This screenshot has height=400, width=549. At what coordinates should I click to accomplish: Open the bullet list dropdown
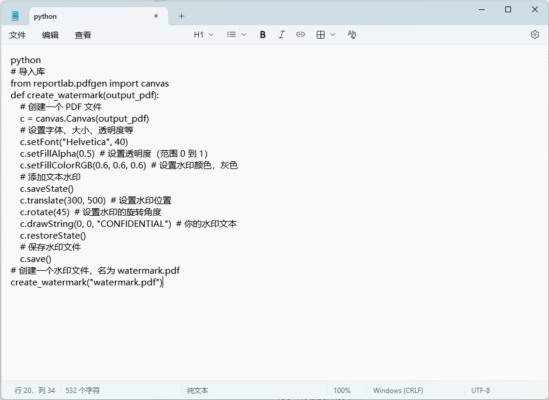coord(236,35)
